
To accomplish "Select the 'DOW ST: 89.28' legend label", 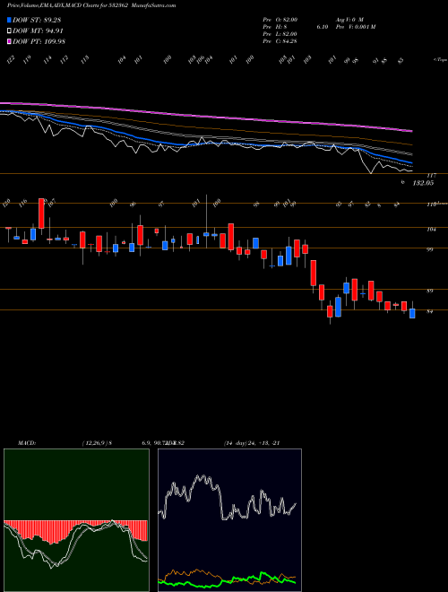I will pyautogui.click(x=37, y=20).
